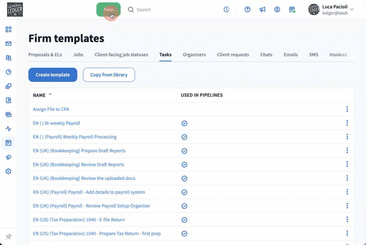This screenshot has height=245, width=366.
Task: Switch to the Client requests tab
Action: 233,54
